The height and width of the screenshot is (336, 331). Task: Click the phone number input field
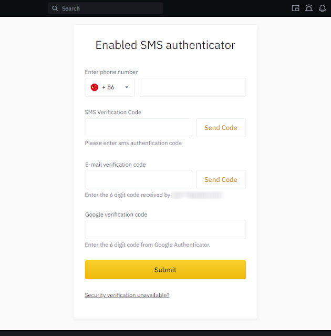(x=192, y=87)
